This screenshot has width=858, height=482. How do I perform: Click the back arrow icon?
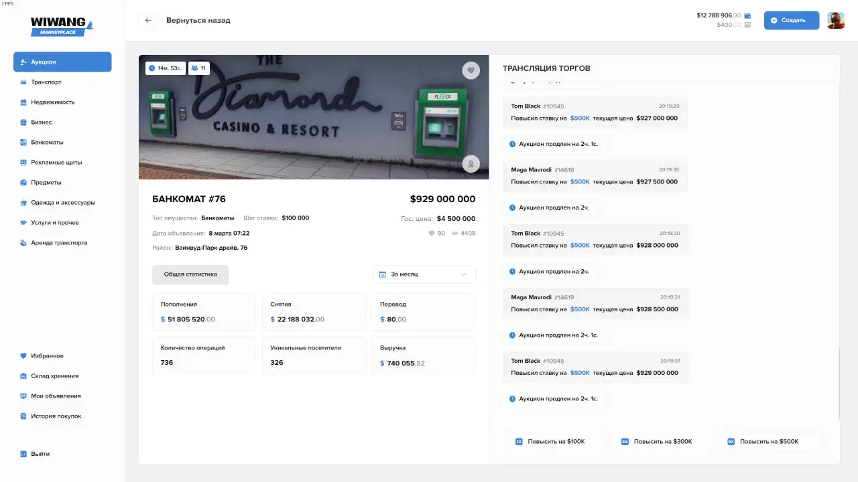coord(148,21)
